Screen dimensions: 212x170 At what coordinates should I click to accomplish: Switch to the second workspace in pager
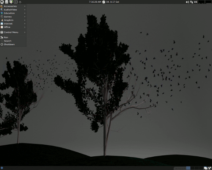pyautogui.click(x=193, y=168)
